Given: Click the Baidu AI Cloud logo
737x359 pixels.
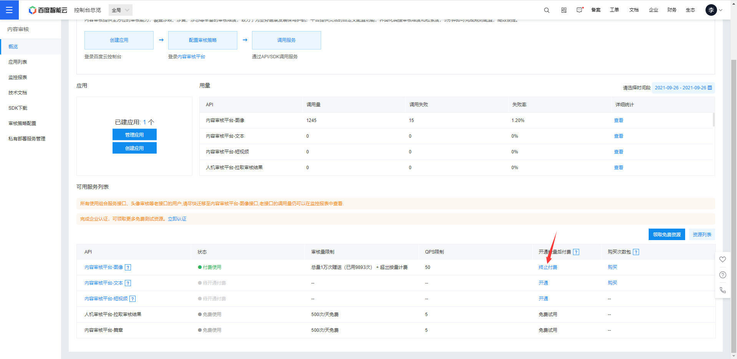Looking at the screenshot, I should [x=48, y=10].
